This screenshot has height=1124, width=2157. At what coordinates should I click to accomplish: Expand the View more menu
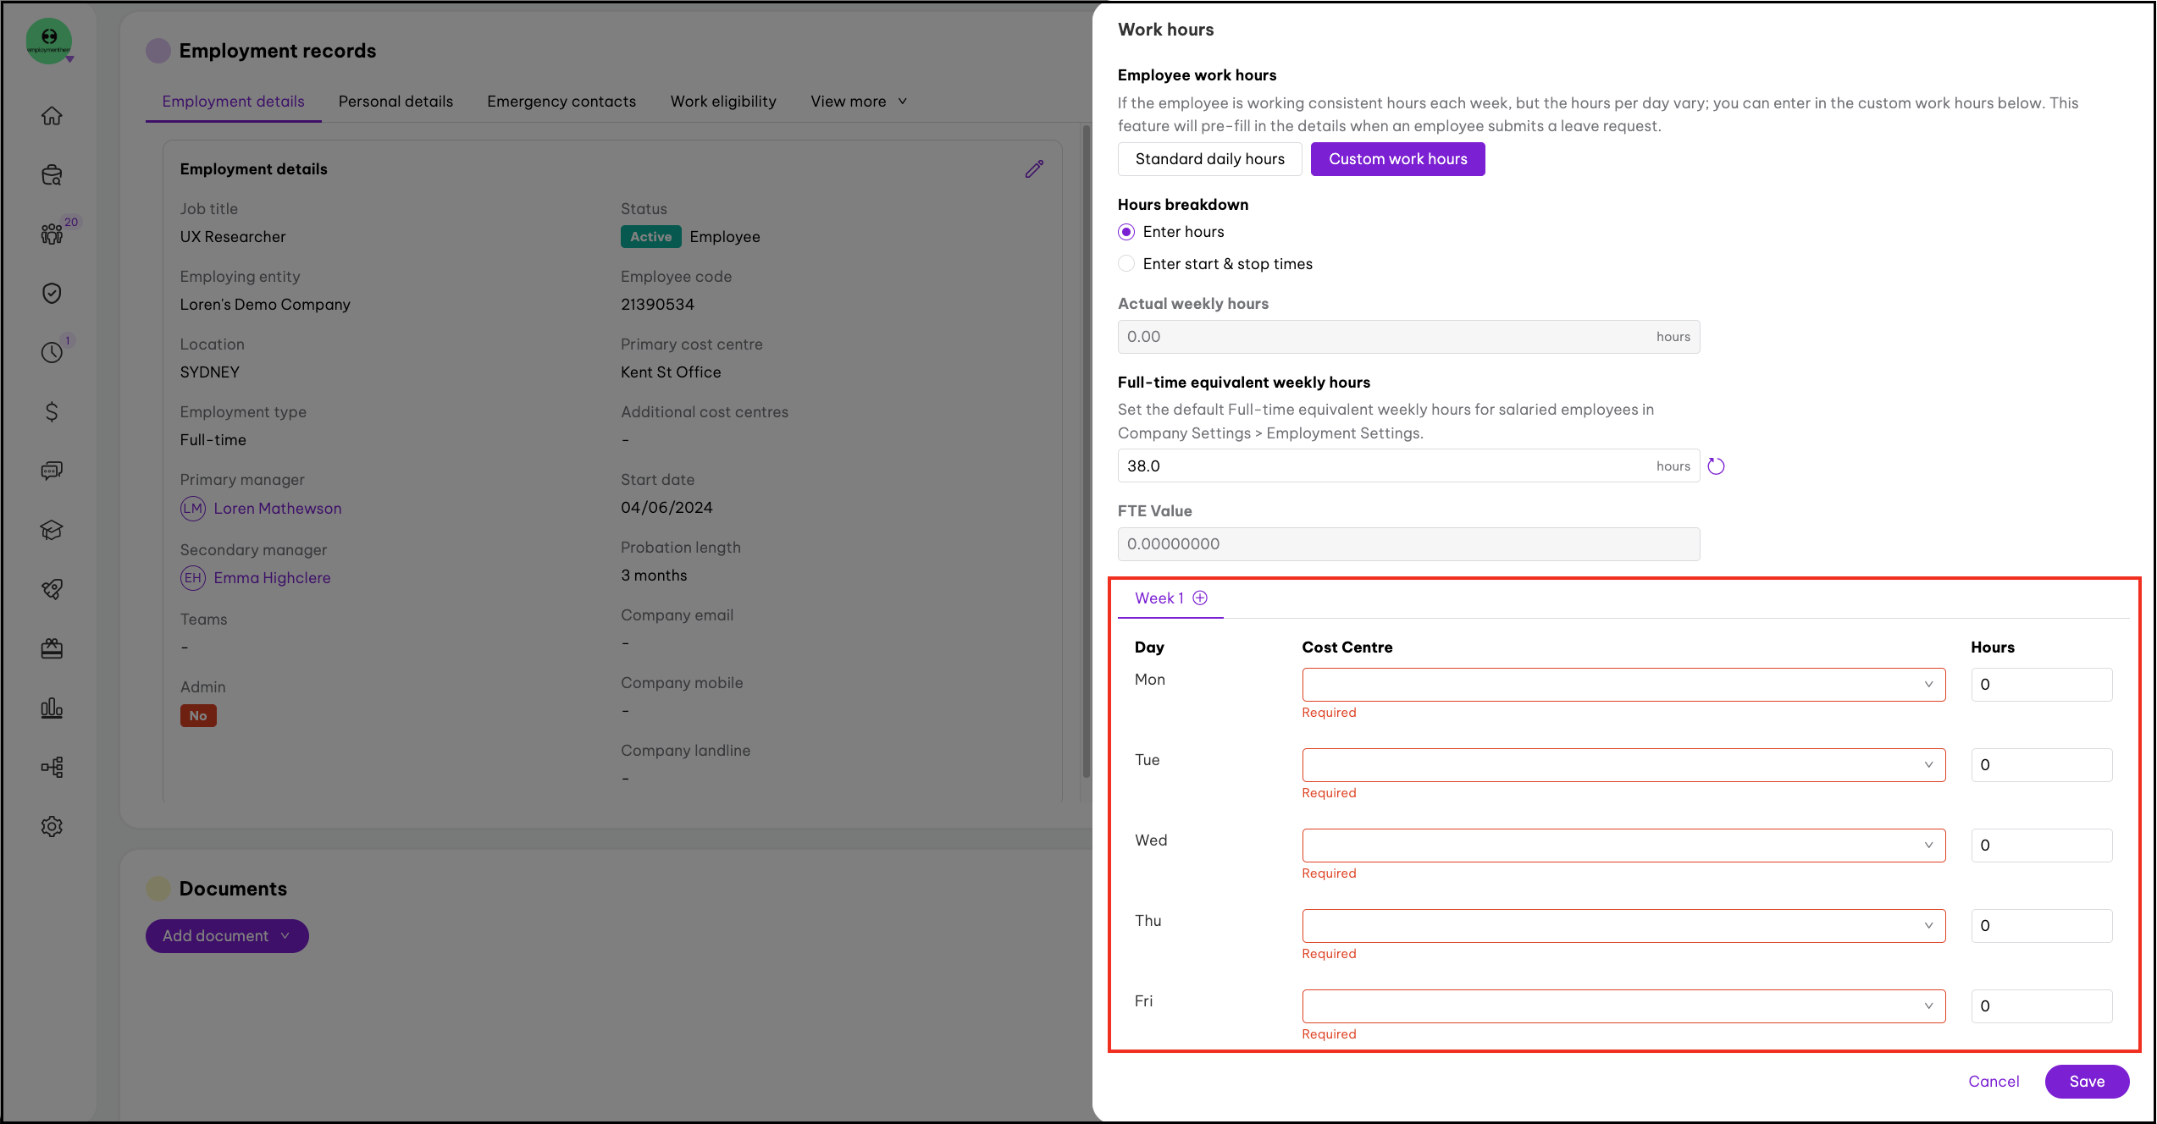pos(858,102)
